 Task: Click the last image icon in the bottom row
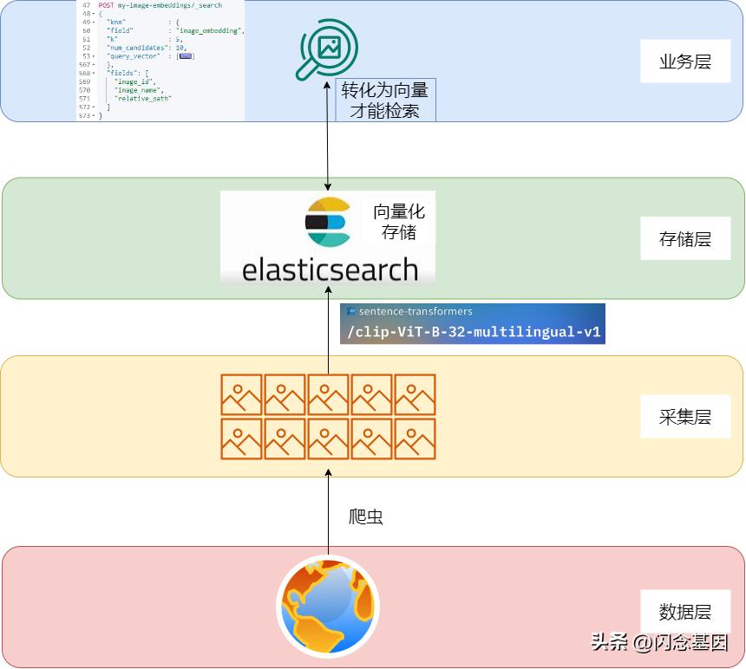coord(415,438)
